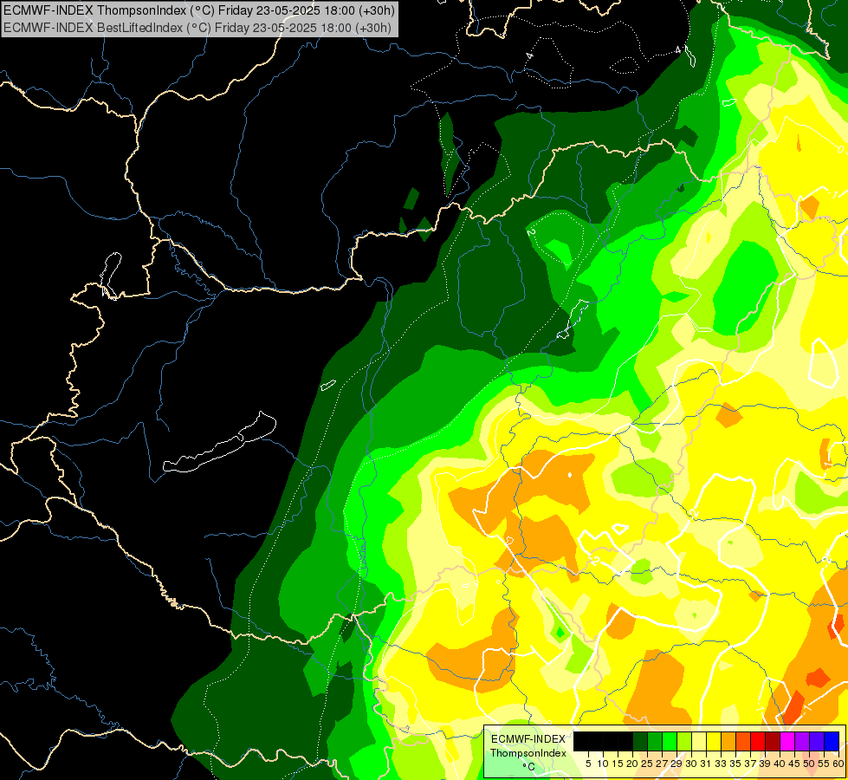Image resolution: width=848 pixels, height=780 pixels.
Task: Select the bright green 27–29 legend swatch
Action: (x=670, y=741)
